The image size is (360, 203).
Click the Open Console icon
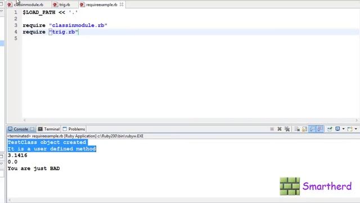(x=350, y=129)
